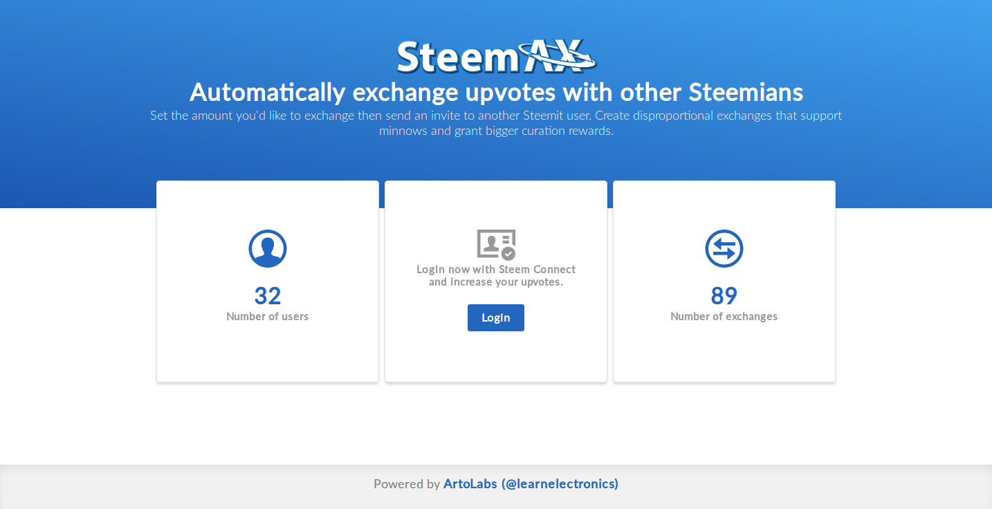Click the 'Automatically exchange upvotes' headline
Screen dimensions: 992x509
pos(496,92)
